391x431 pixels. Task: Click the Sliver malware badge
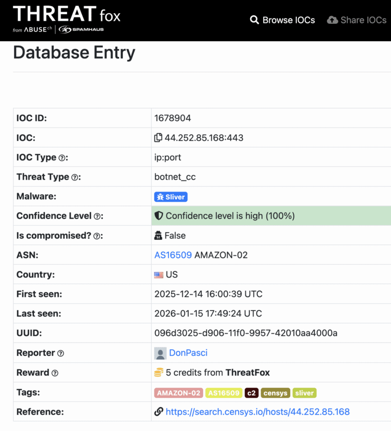171,197
